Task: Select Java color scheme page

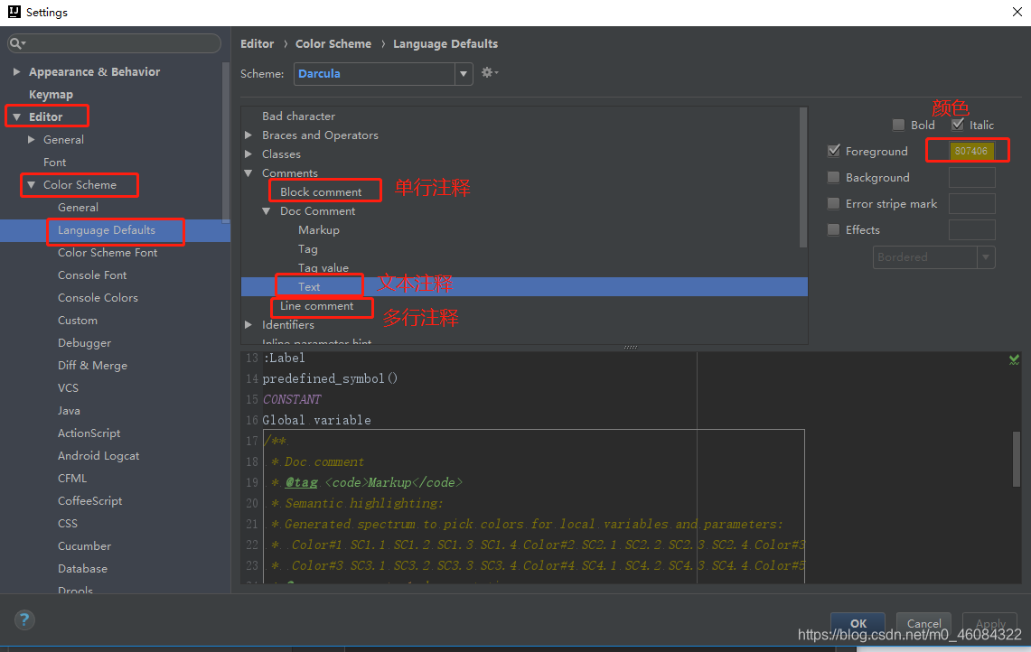Action: 69,411
